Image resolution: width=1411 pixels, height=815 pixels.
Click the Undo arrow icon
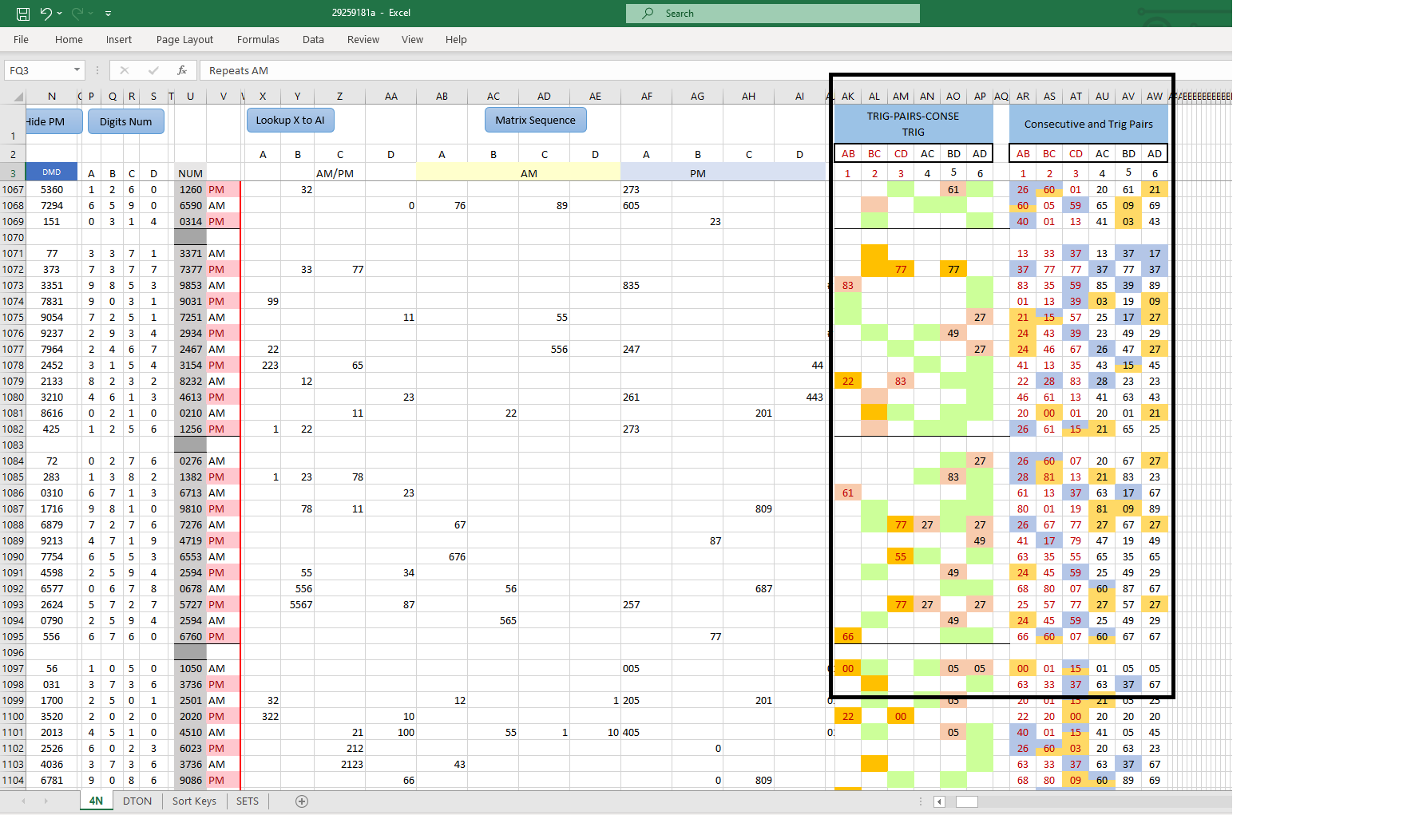[46, 13]
